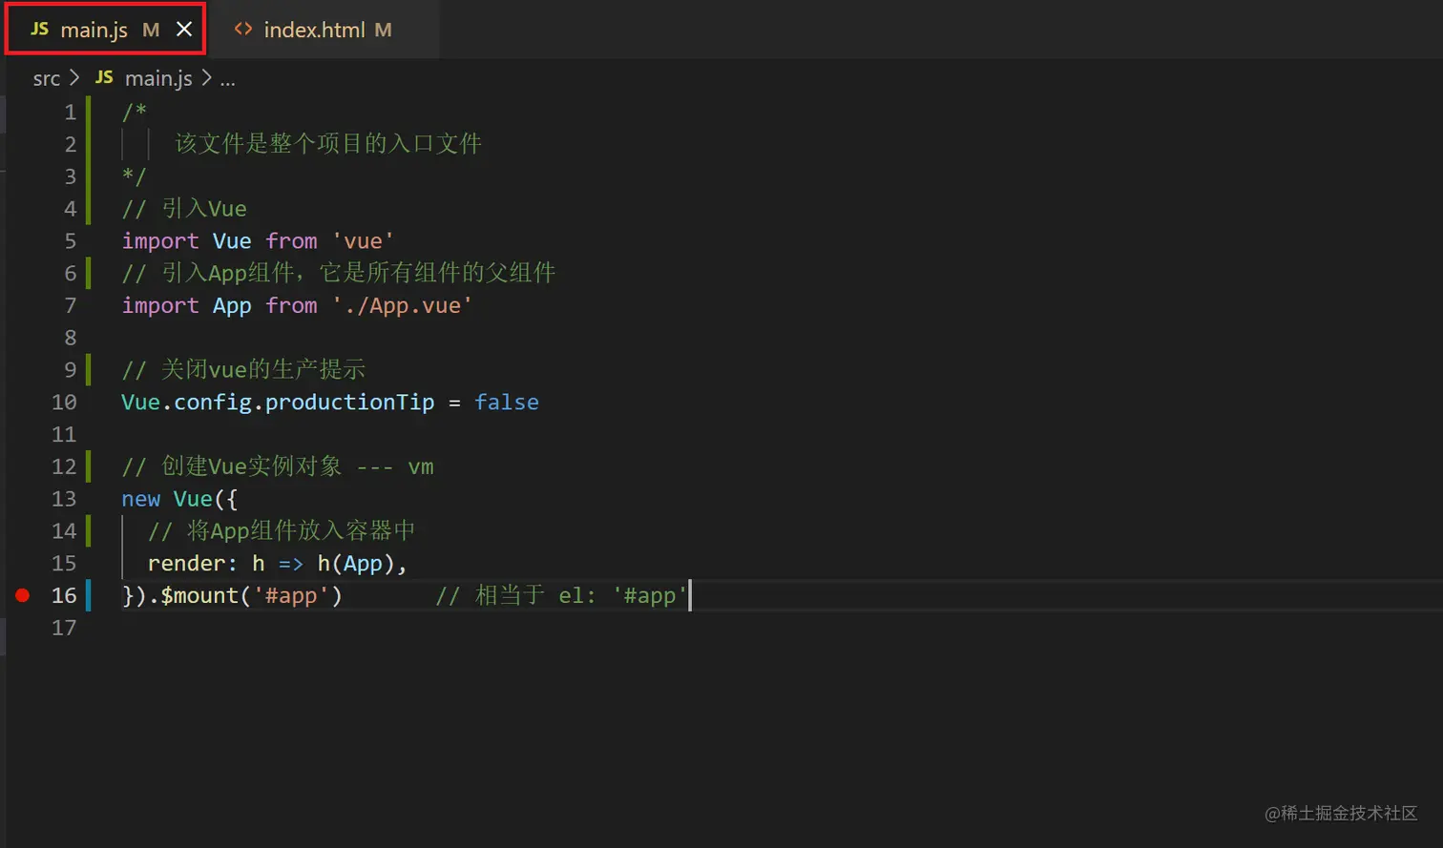
Task: Expand the "..." breadcrumb symbol item
Action: pyautogui.click(x=228, y=77)
